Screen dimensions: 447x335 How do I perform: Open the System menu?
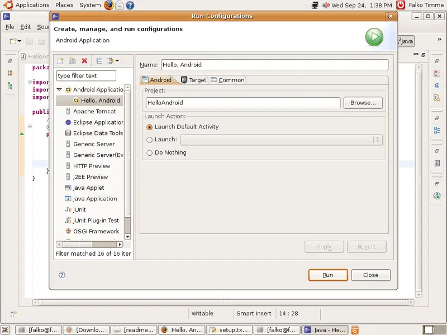point(90,5)
